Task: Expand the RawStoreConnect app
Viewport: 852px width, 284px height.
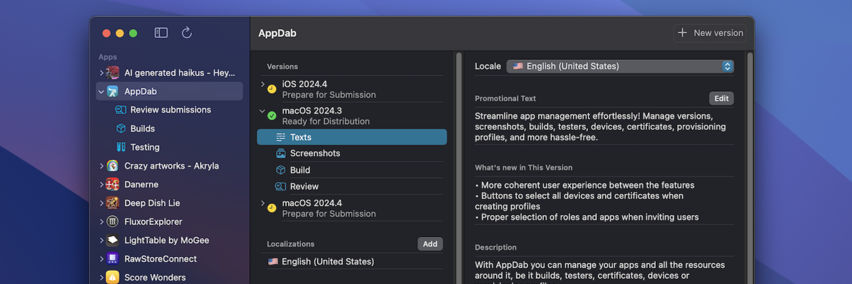Action: pyautogui.click(x=101, y=259)
